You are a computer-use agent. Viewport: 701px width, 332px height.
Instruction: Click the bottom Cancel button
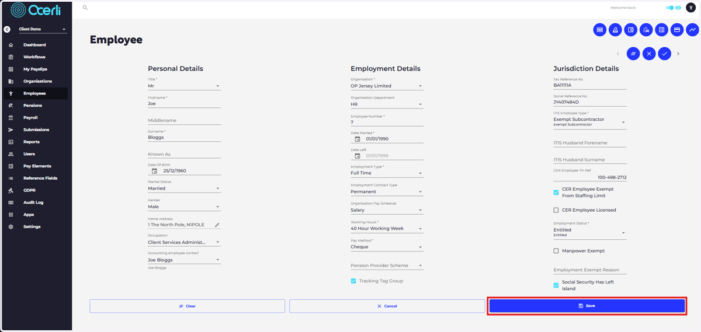387,306
